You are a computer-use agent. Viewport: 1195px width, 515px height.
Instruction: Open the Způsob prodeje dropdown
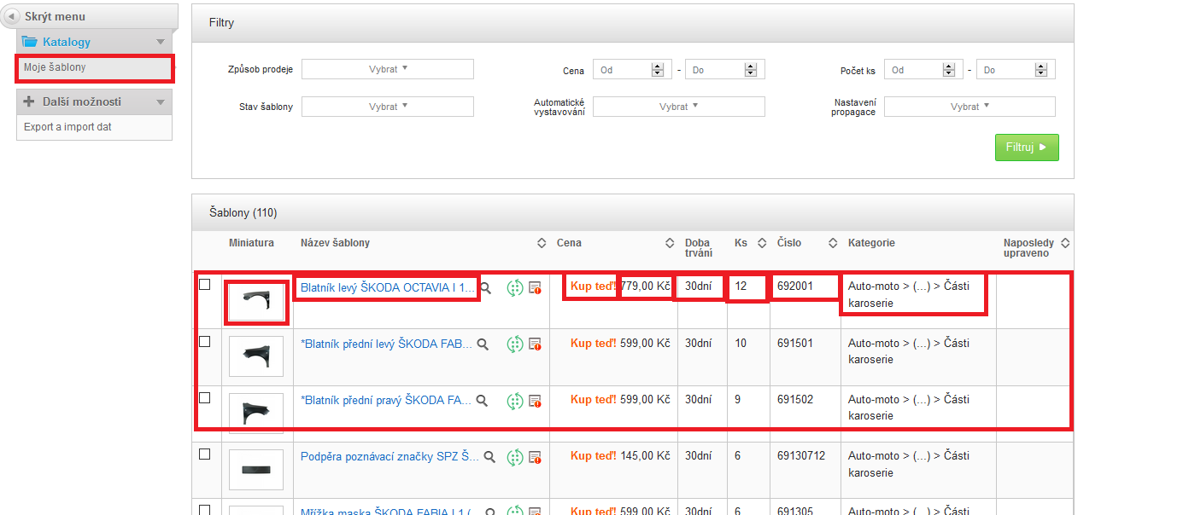388,69
